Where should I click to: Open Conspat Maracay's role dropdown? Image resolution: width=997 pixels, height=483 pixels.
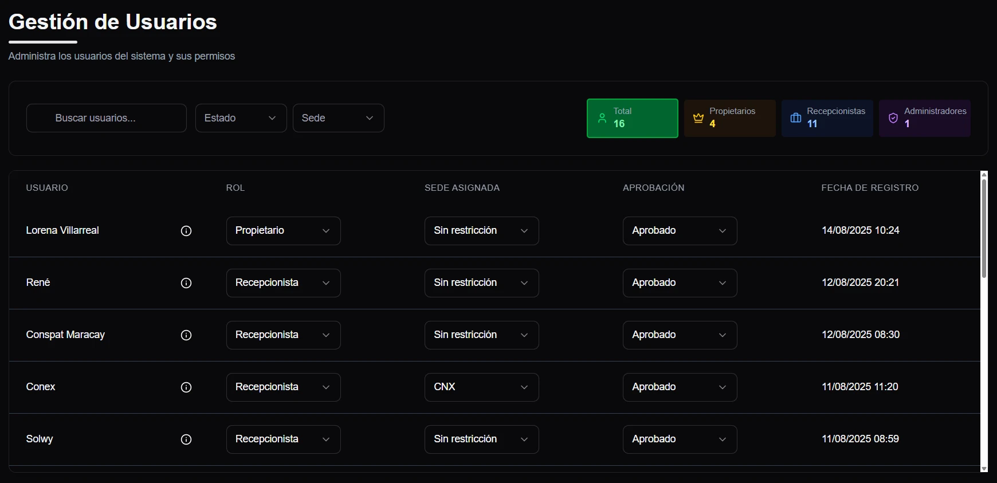(283, 335)
